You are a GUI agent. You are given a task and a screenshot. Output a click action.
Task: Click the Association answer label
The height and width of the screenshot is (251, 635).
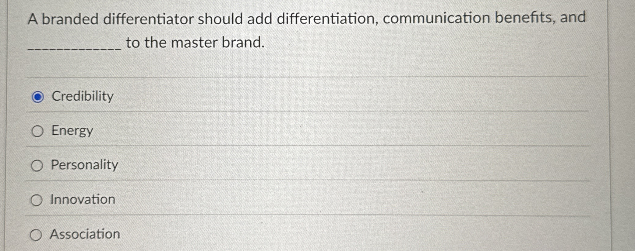[x=85, y=235]
